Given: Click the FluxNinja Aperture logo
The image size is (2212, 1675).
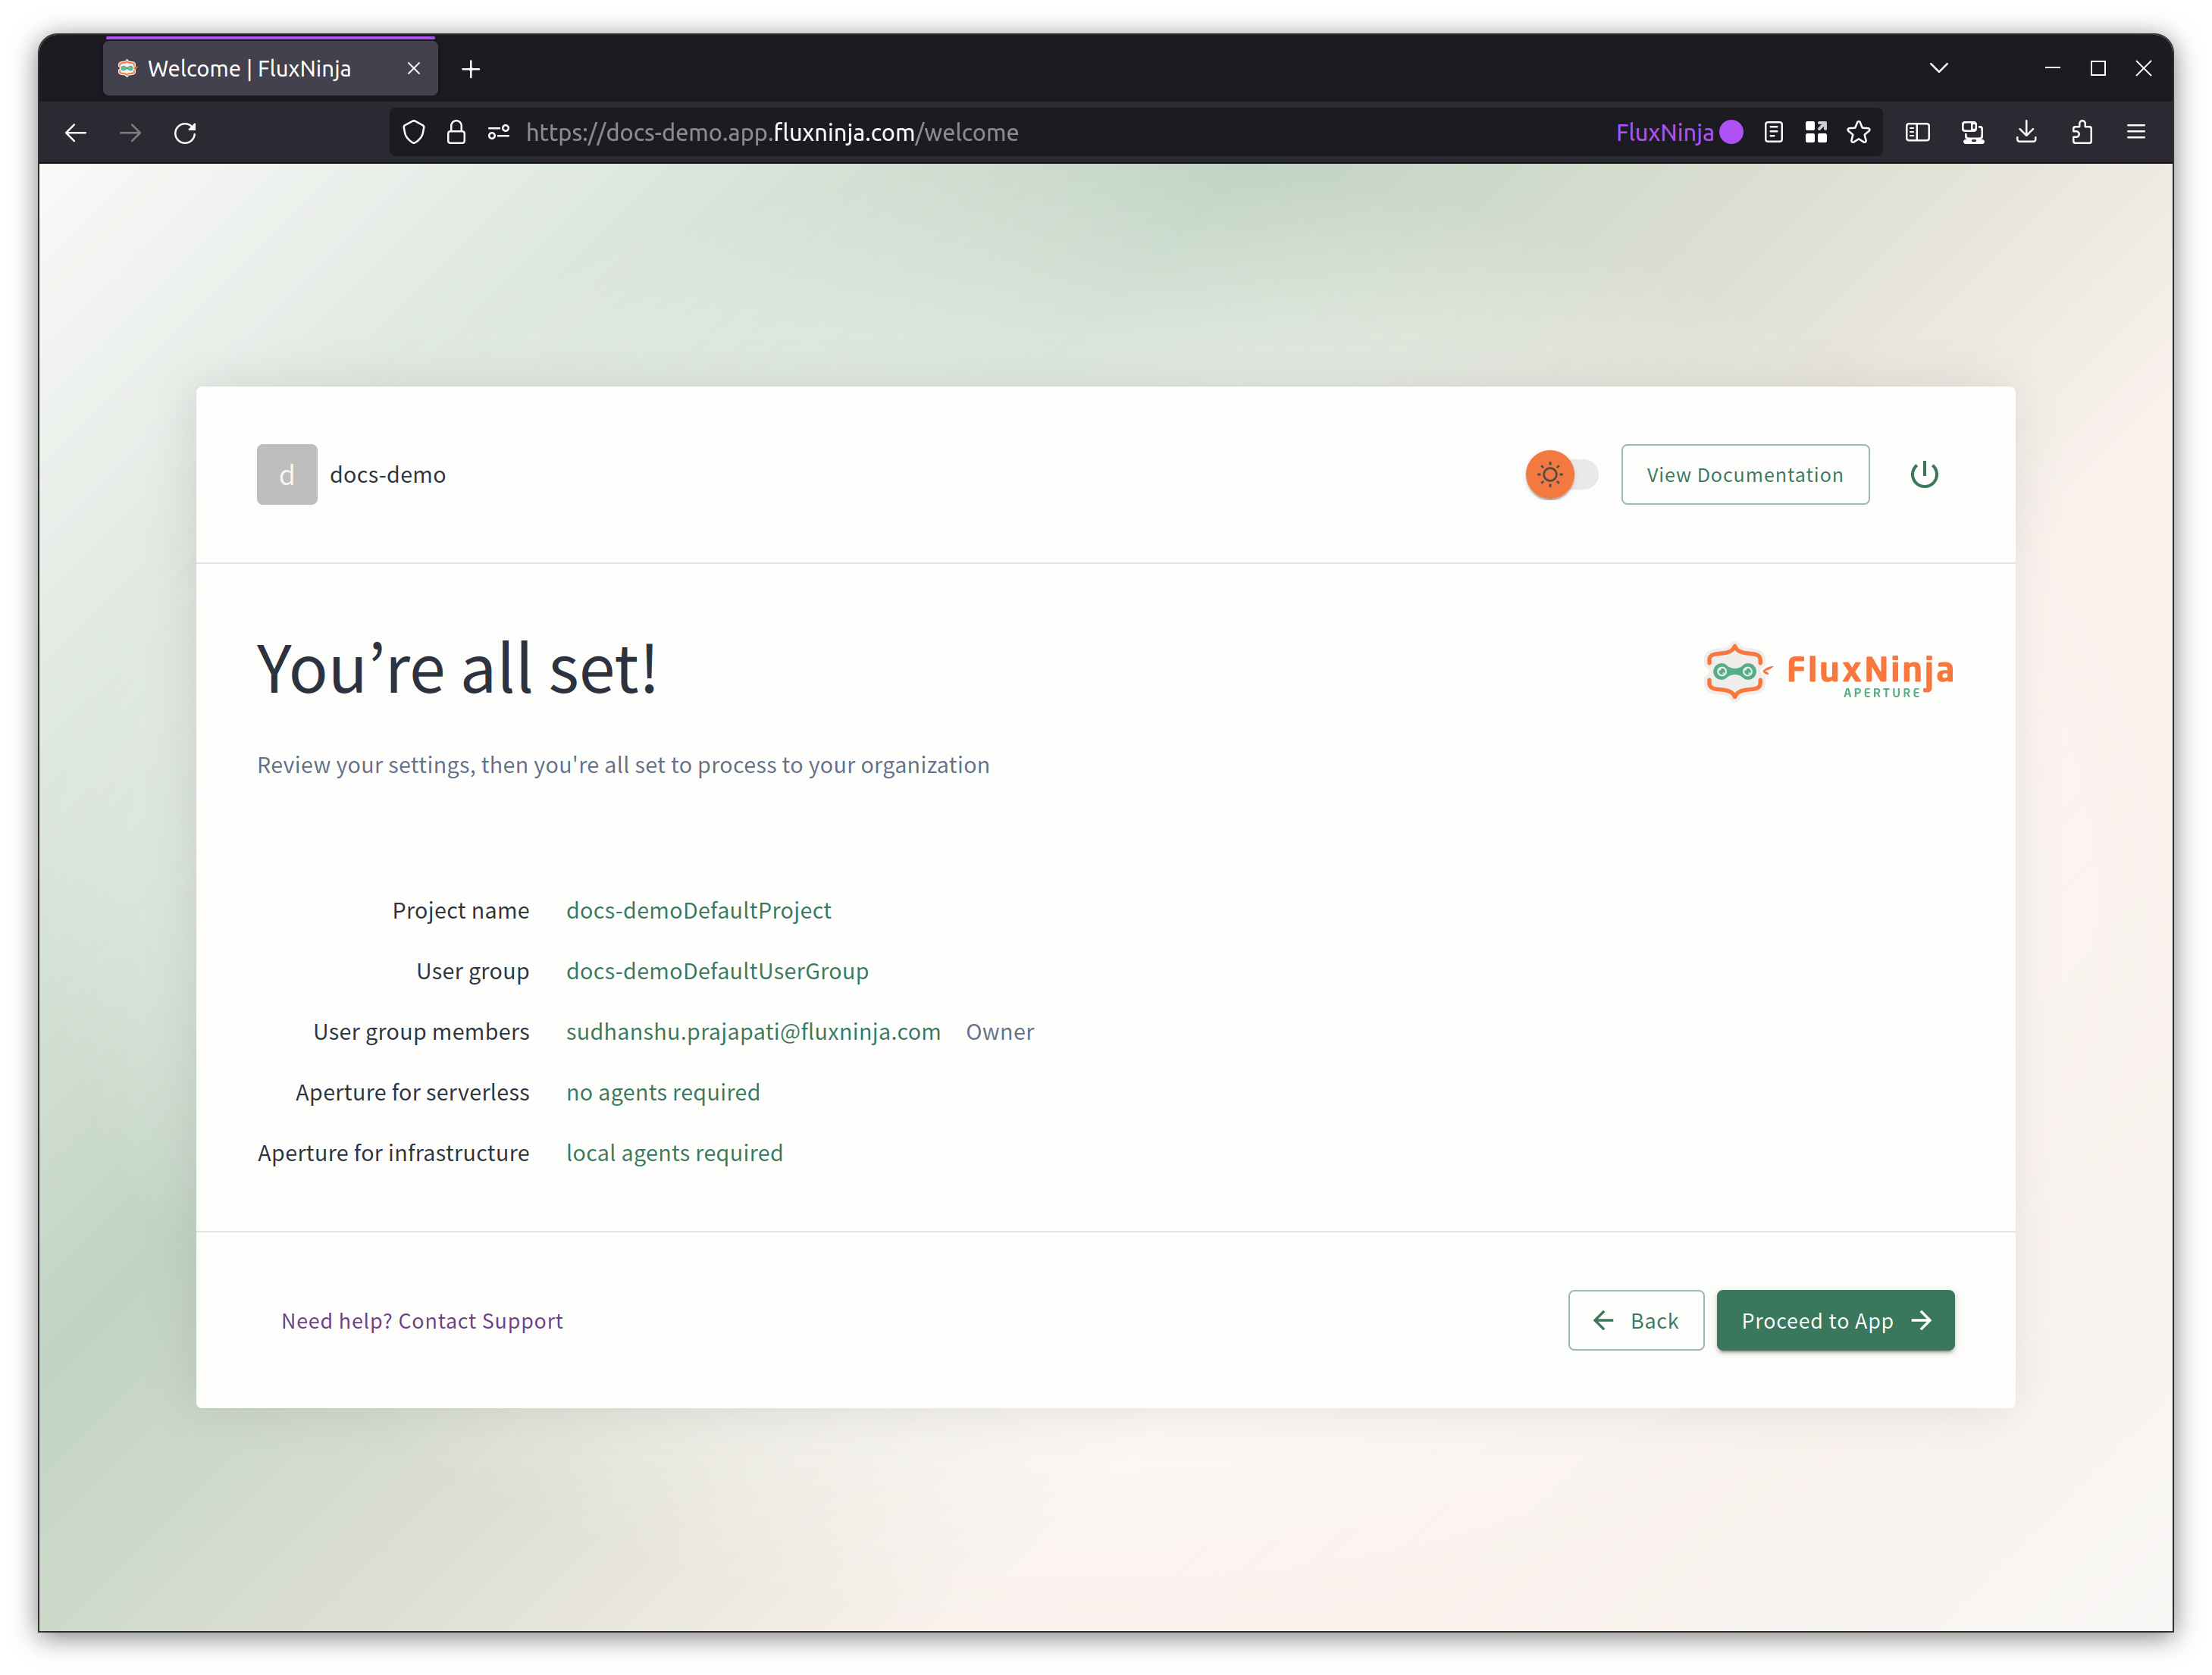Looking at the screenshot, I should click(1829, 671).
